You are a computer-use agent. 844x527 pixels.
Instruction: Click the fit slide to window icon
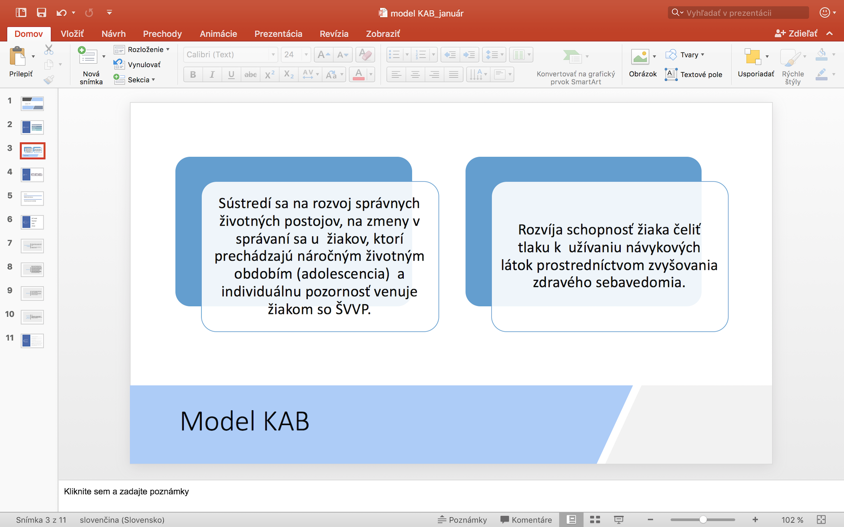click(x=821, y=520)
